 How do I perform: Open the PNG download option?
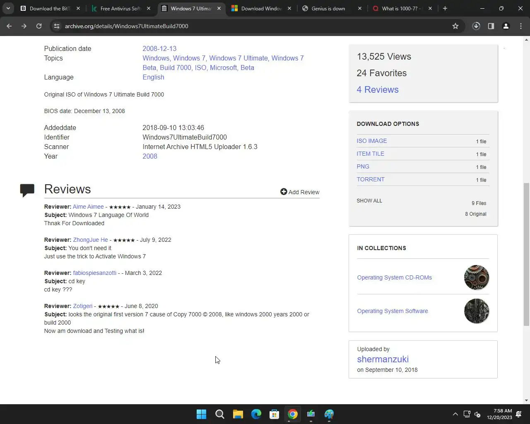click(363, 166)
